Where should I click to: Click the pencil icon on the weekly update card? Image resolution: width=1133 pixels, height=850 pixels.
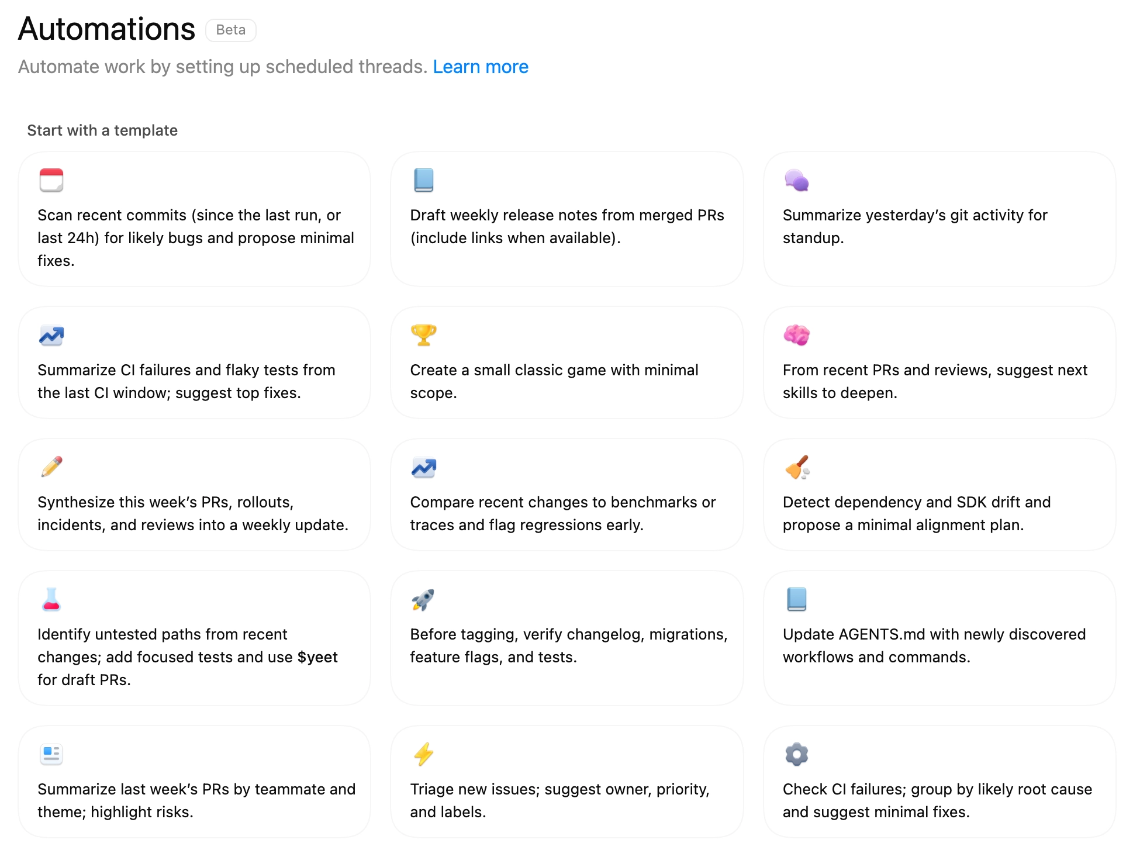point(51,468)
